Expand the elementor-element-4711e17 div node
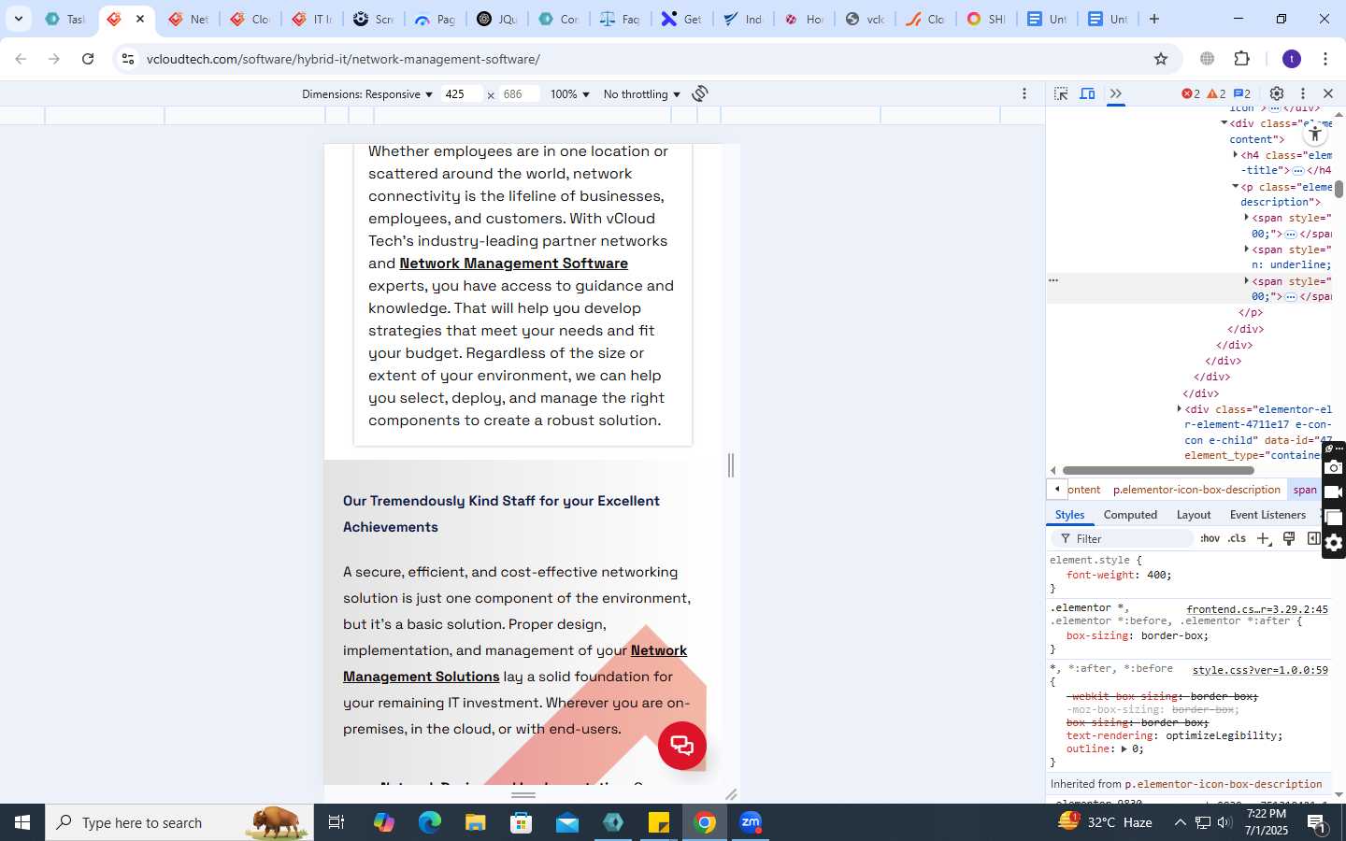The width and height of the screenshot is (1346, 841). [x=1179, y=409]
